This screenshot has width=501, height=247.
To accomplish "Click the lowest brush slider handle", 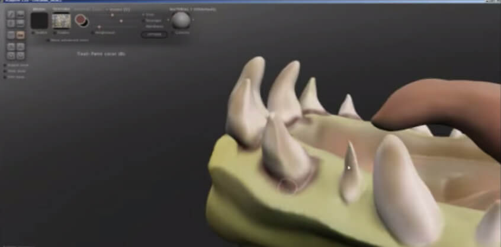I will pyautogui.click(x=99, y=27).
